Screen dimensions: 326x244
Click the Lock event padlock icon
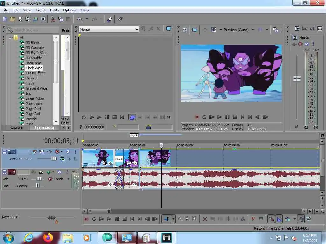pos(243,219)
